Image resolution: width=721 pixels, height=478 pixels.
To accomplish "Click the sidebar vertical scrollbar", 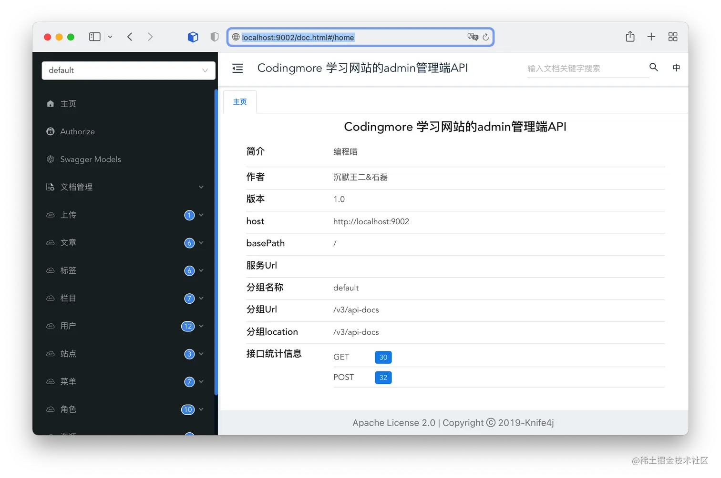I will (216, 242).
